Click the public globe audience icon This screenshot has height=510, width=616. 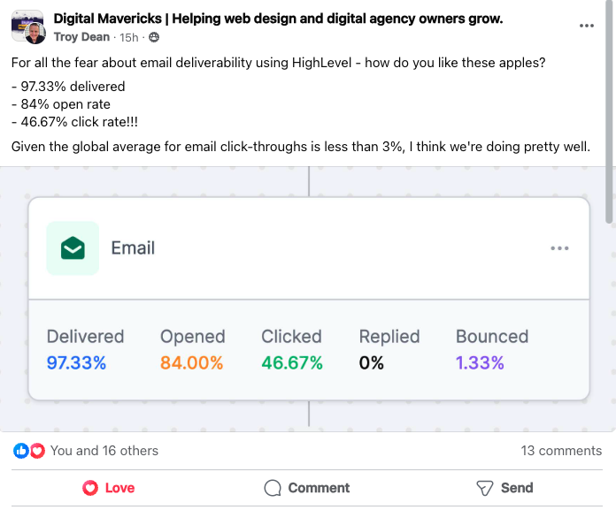pyautogui.click(x=154, y=37)
